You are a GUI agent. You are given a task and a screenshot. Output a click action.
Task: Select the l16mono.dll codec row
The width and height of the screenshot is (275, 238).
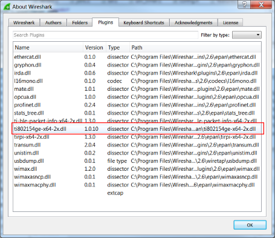pyautogui.click(x=137, y=81)
